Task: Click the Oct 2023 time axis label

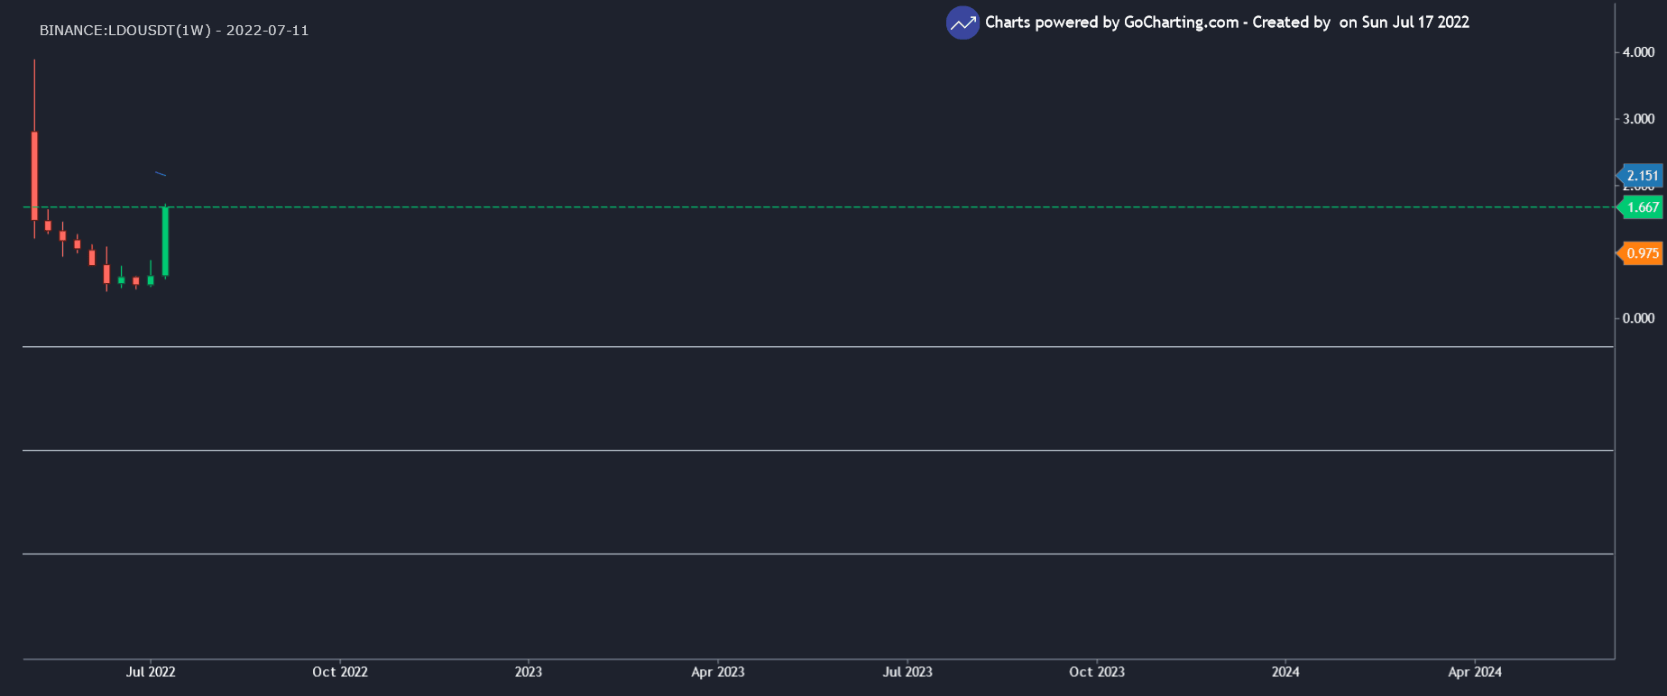Action: coord(1097,672)
